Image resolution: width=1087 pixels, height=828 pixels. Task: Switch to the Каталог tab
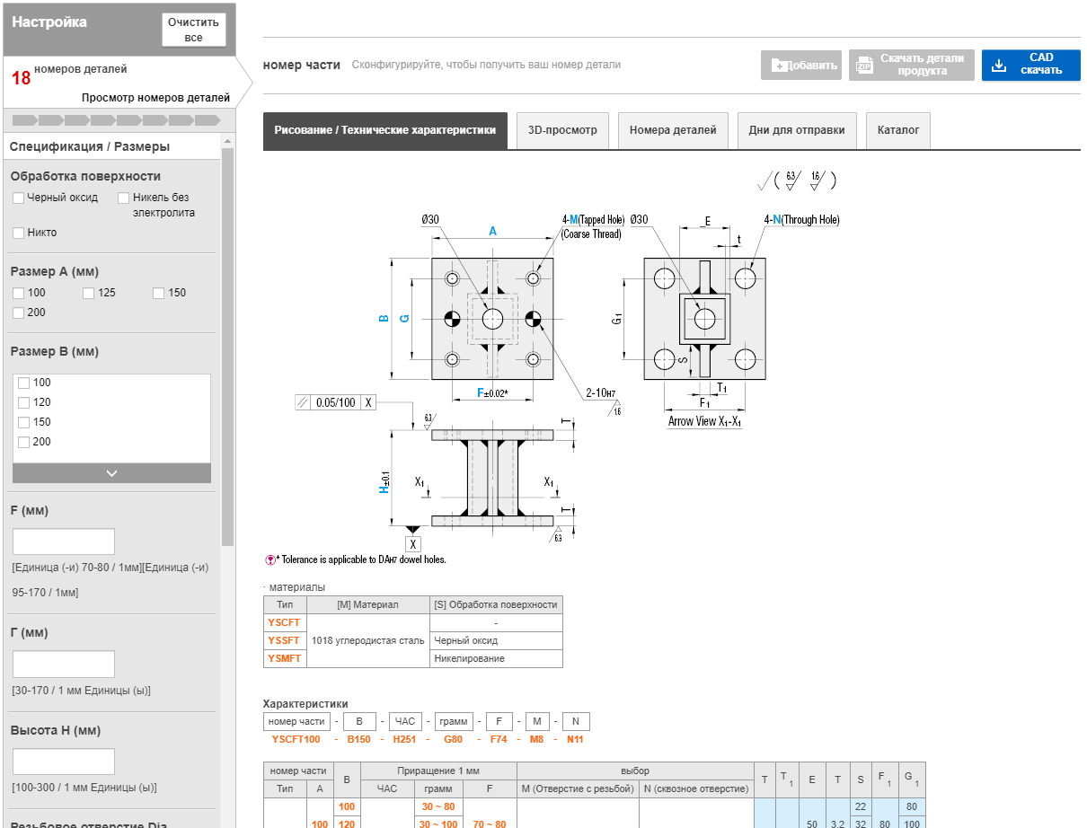pyautogui.click(x=898, y=130)
